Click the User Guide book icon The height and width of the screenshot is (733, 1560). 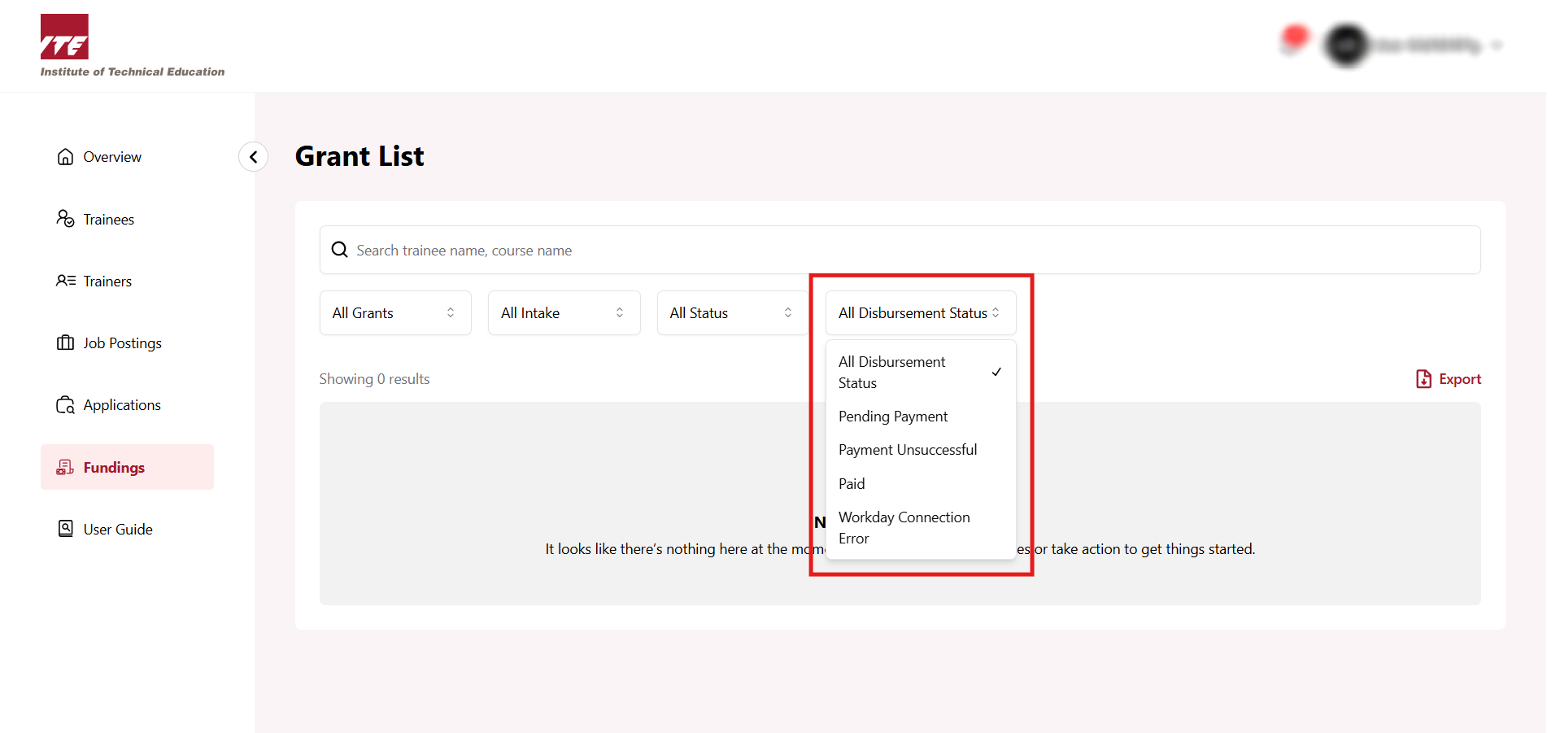pos(65,529)
